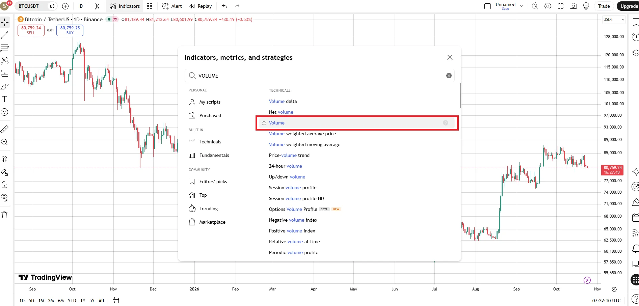Take a chart snapshot with camera icon

(573, 6)
